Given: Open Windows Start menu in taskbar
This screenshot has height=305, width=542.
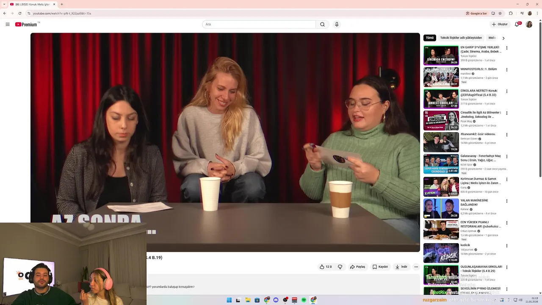Looking at the screenshot, I should tap(229, 300).
